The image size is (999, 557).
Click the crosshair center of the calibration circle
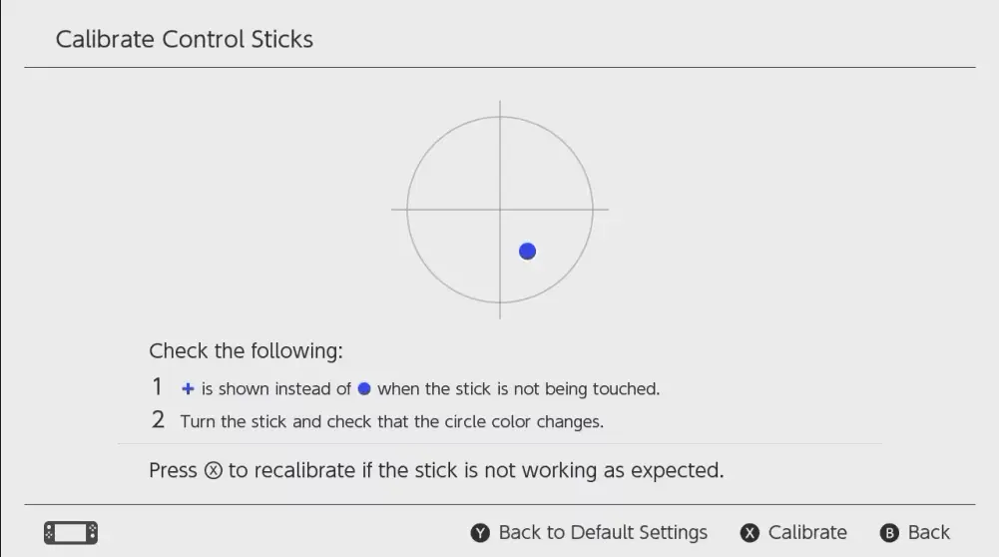(500, 210)
